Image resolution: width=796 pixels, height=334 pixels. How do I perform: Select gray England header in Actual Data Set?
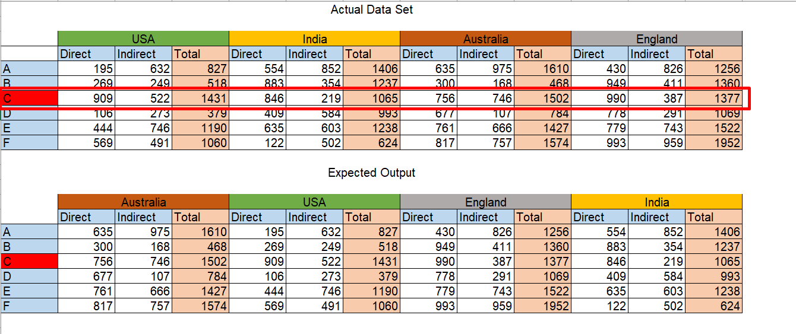(x=656, y=39)
